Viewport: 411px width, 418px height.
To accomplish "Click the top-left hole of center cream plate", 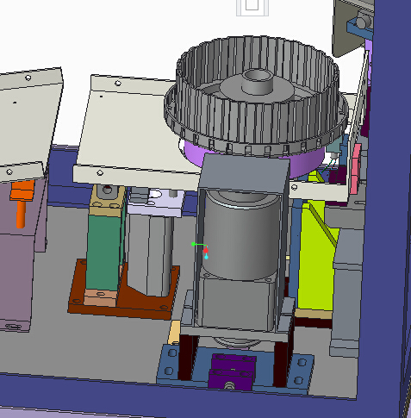I will 118,84.
